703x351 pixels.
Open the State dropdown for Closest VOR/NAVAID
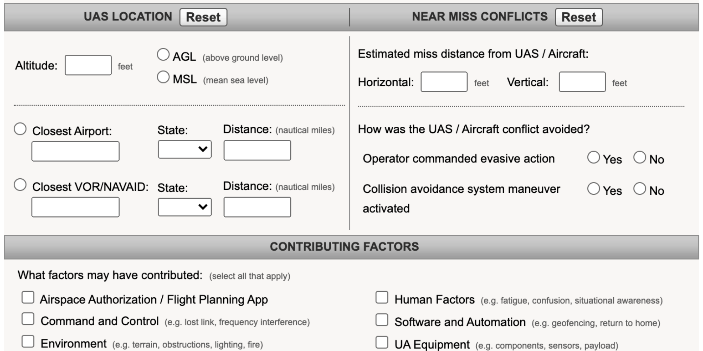click(x=185, y=207)
